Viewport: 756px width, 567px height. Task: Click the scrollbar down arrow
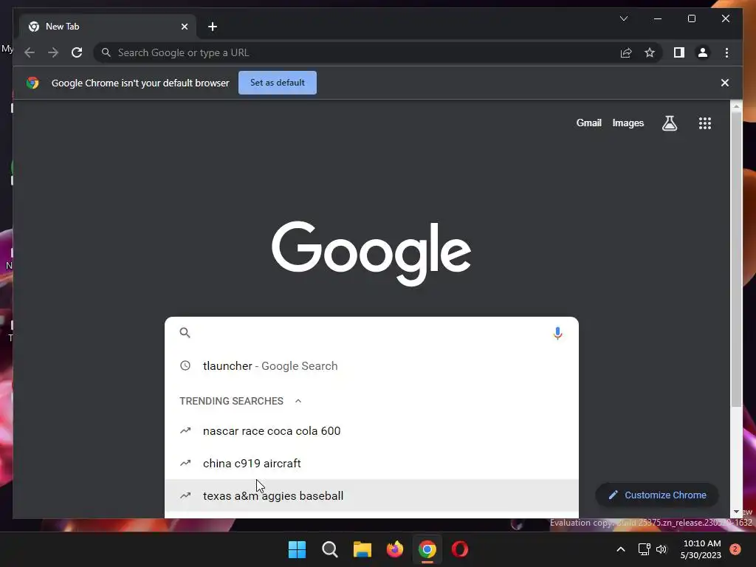pos(736,512)
